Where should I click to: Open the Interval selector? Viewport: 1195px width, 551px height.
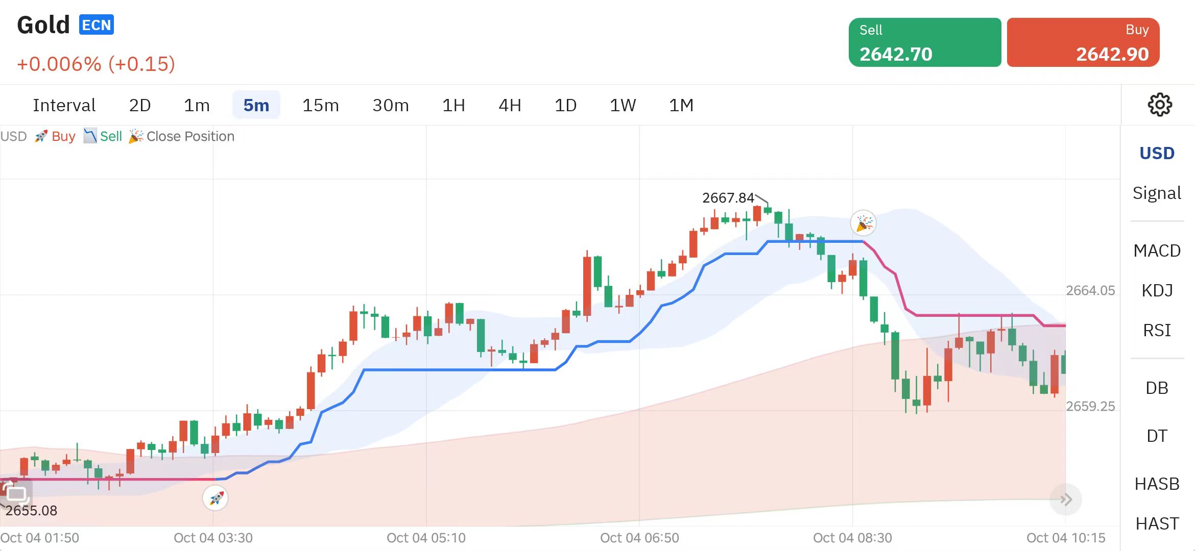click(x=64, y=105)
